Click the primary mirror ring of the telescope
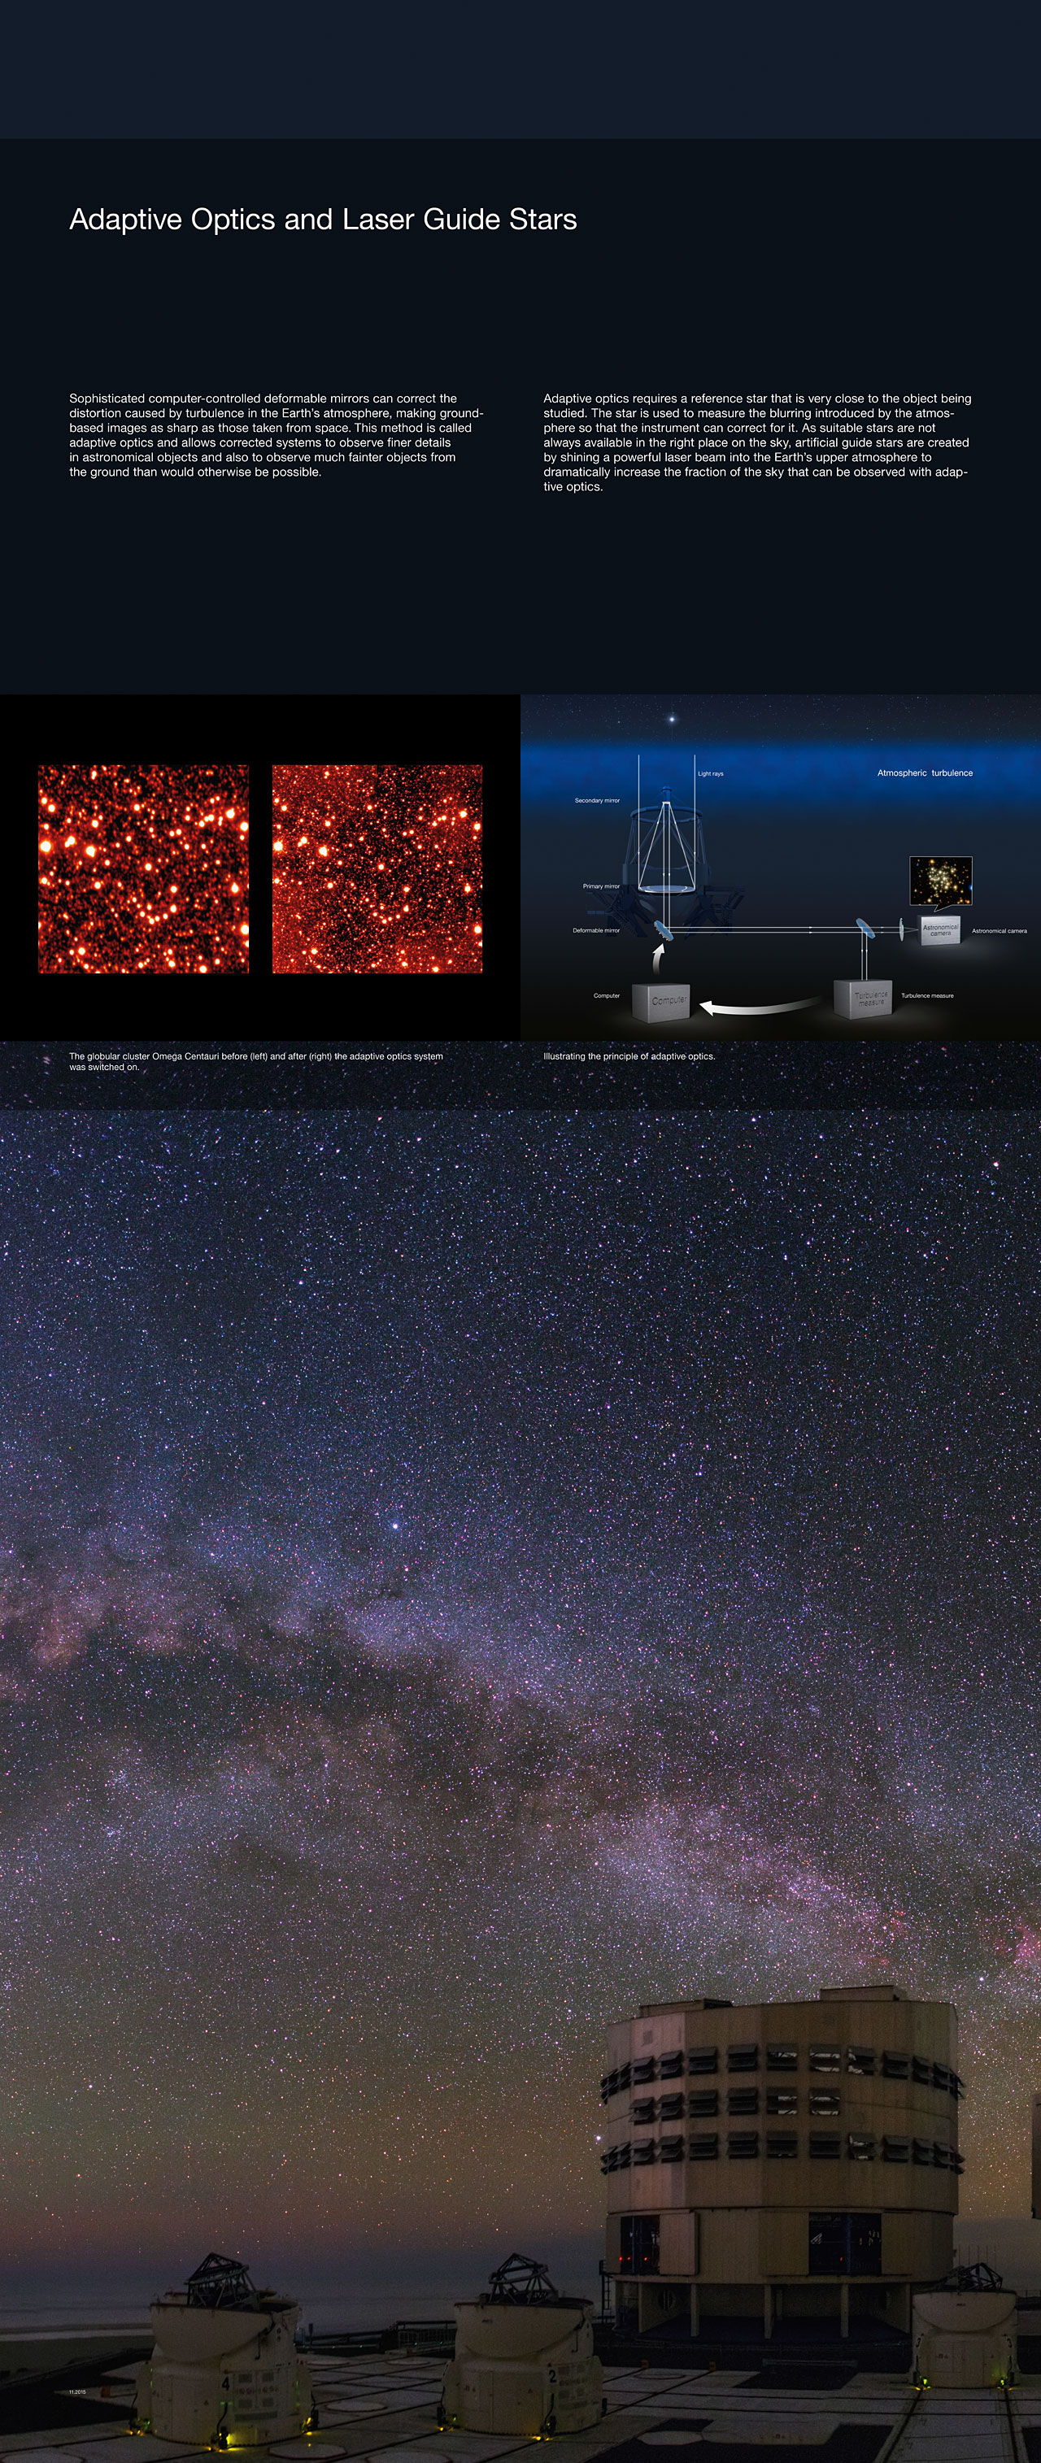 click(x=666, y=890)
